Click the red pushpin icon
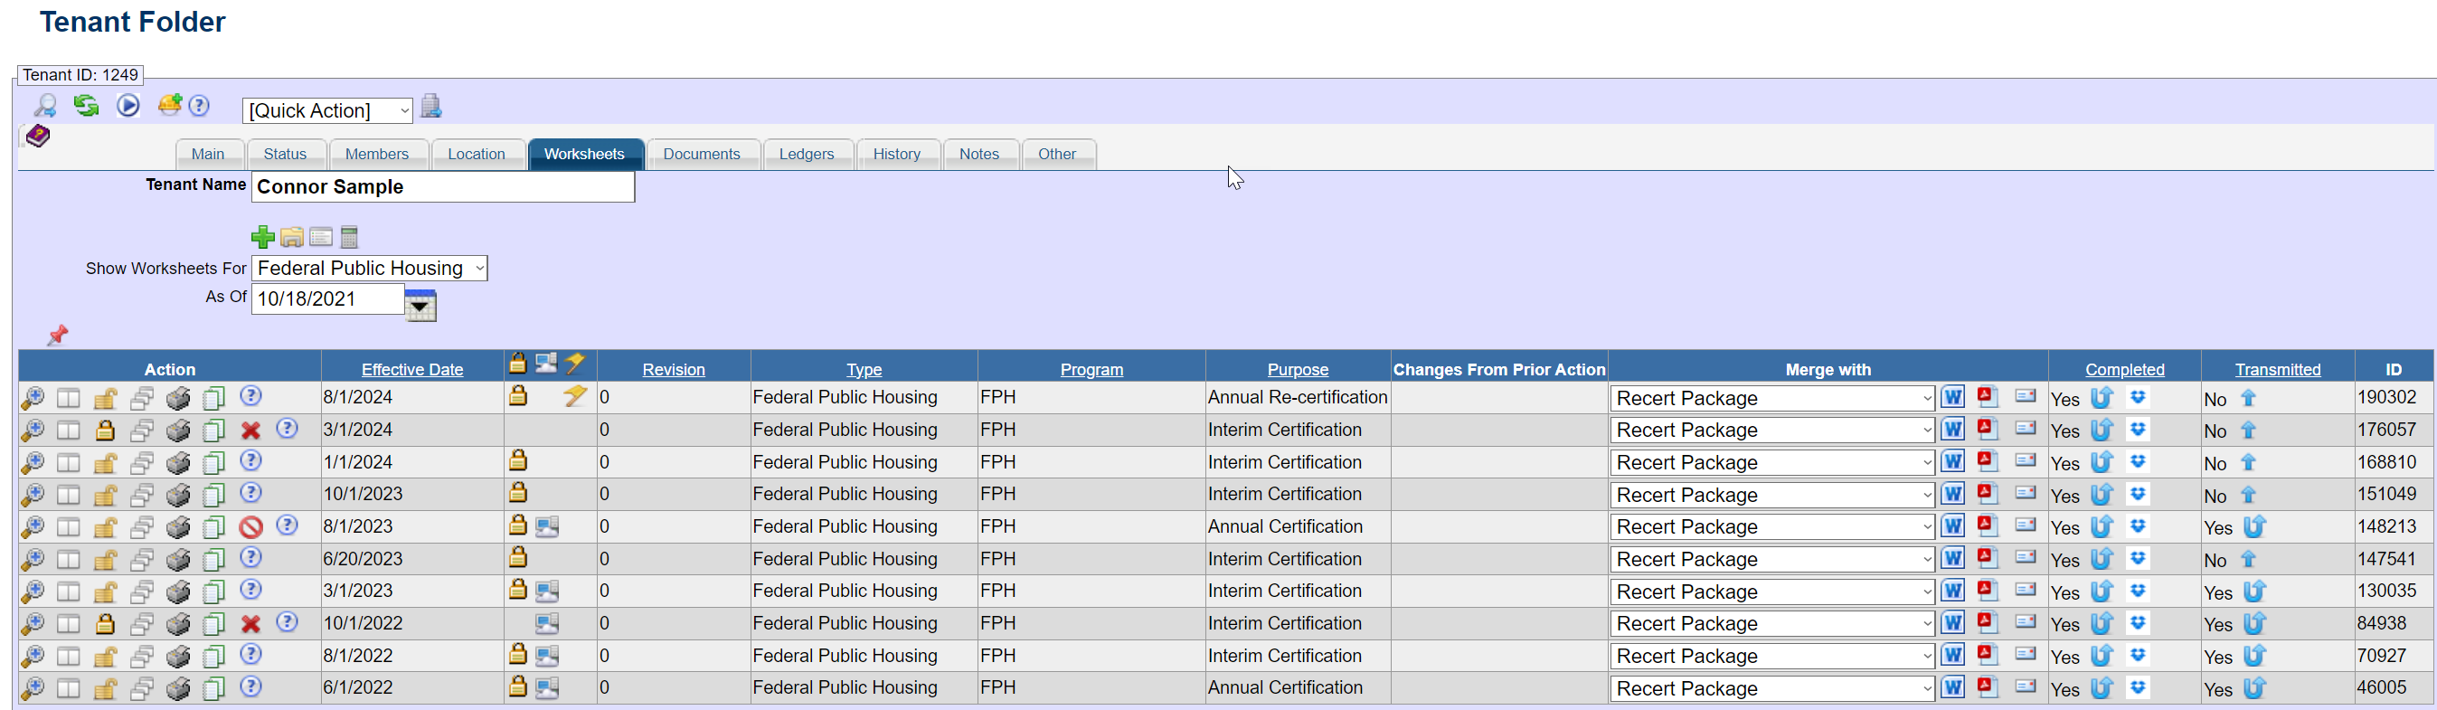The image size is (2437, 710). [58, 336]
